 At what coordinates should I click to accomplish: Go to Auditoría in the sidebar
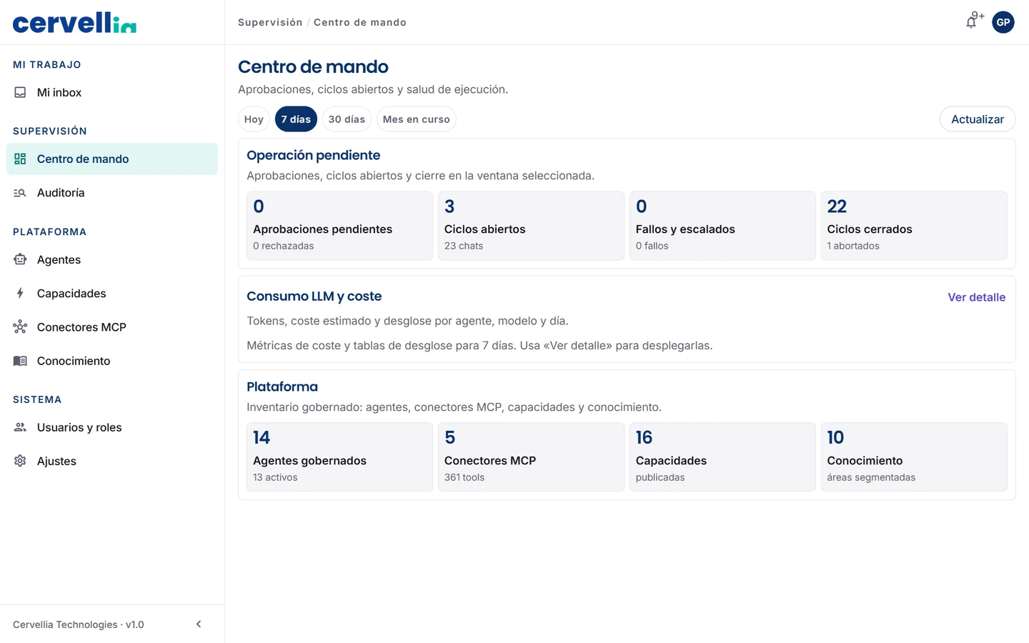112,193
